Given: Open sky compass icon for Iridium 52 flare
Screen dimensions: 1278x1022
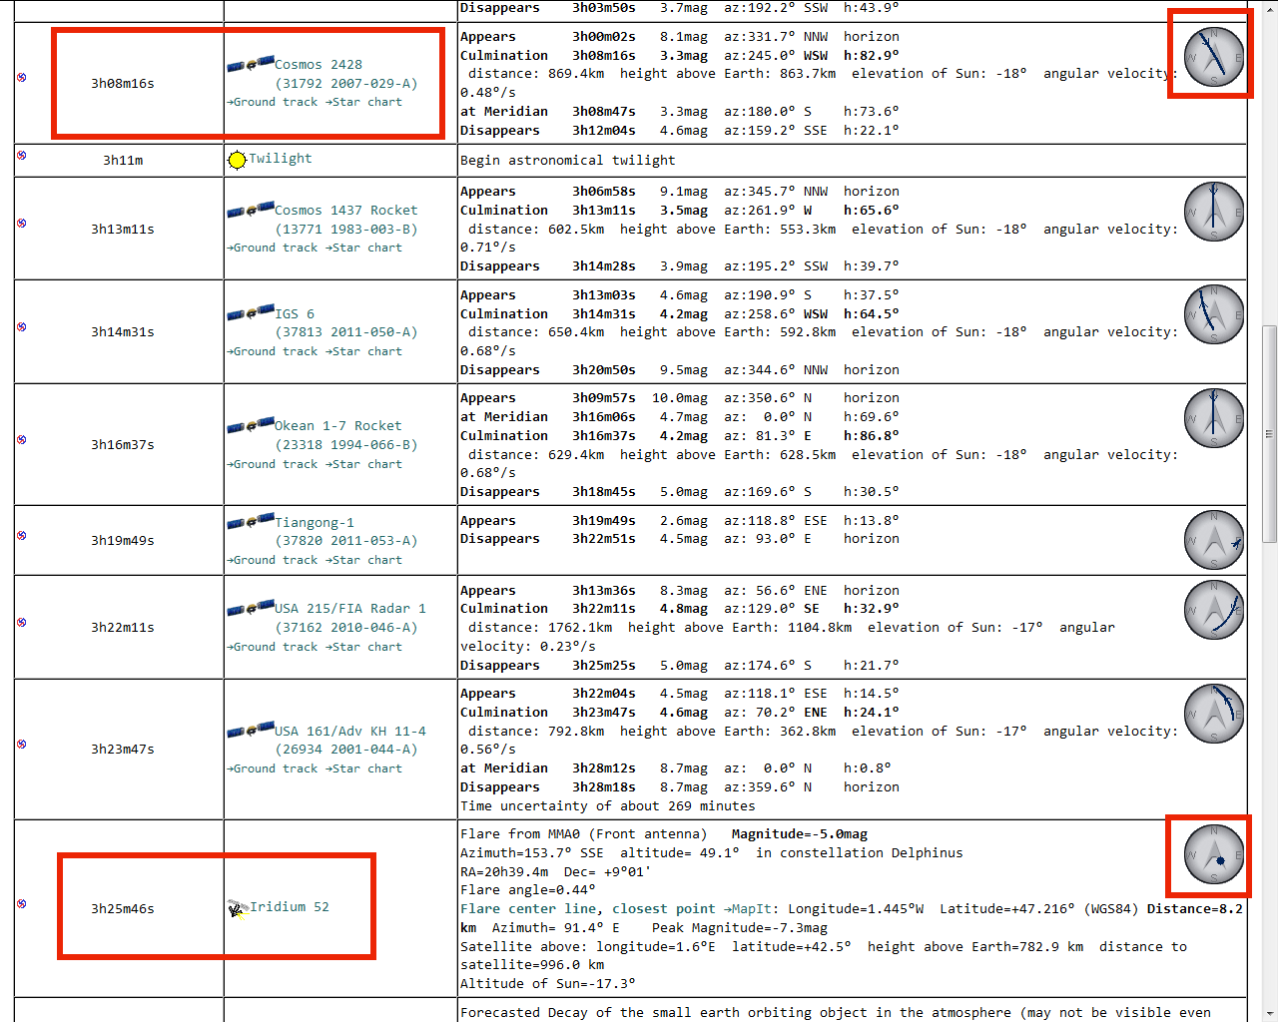Looking at the screenshot, I should [1213, 855].
